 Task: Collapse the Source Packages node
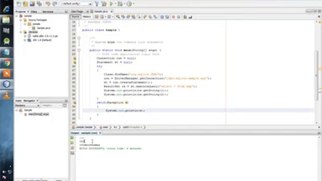click(x=21, y=20)
